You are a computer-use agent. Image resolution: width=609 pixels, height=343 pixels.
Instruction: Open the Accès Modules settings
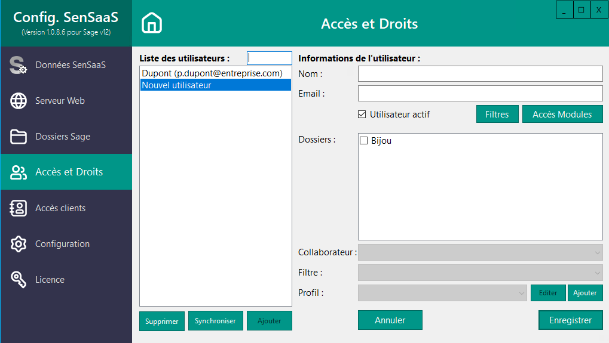point(562,115)
